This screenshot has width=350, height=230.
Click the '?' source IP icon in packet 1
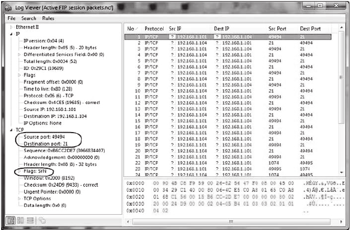tap(172, 37)
